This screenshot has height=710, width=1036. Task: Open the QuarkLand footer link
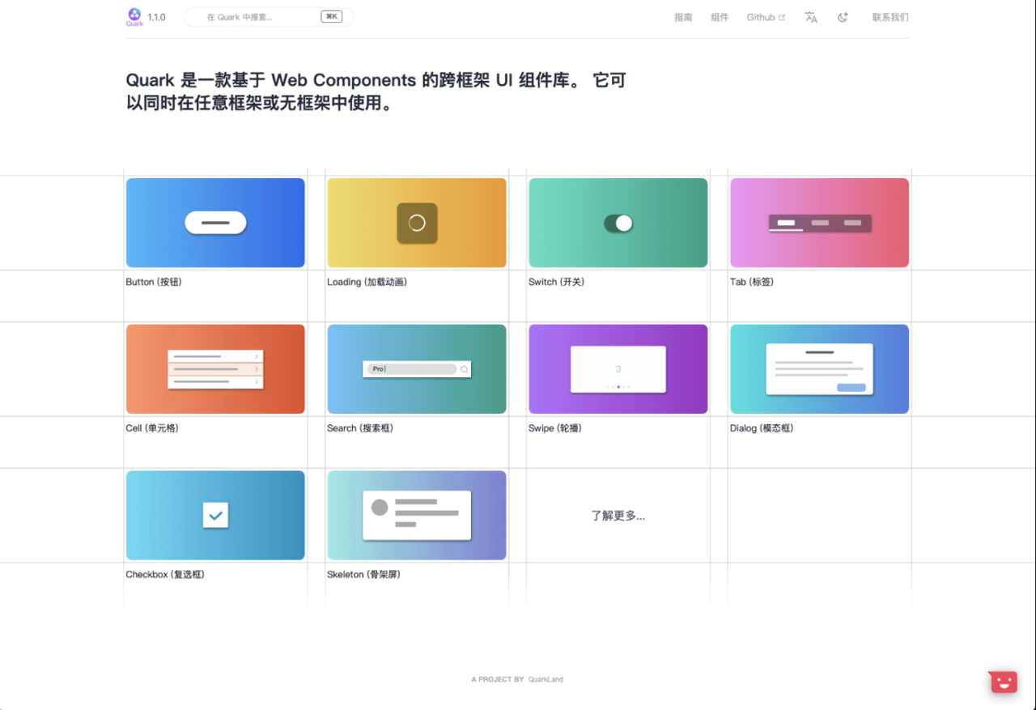pyautogui.click(x=546, y=679)
